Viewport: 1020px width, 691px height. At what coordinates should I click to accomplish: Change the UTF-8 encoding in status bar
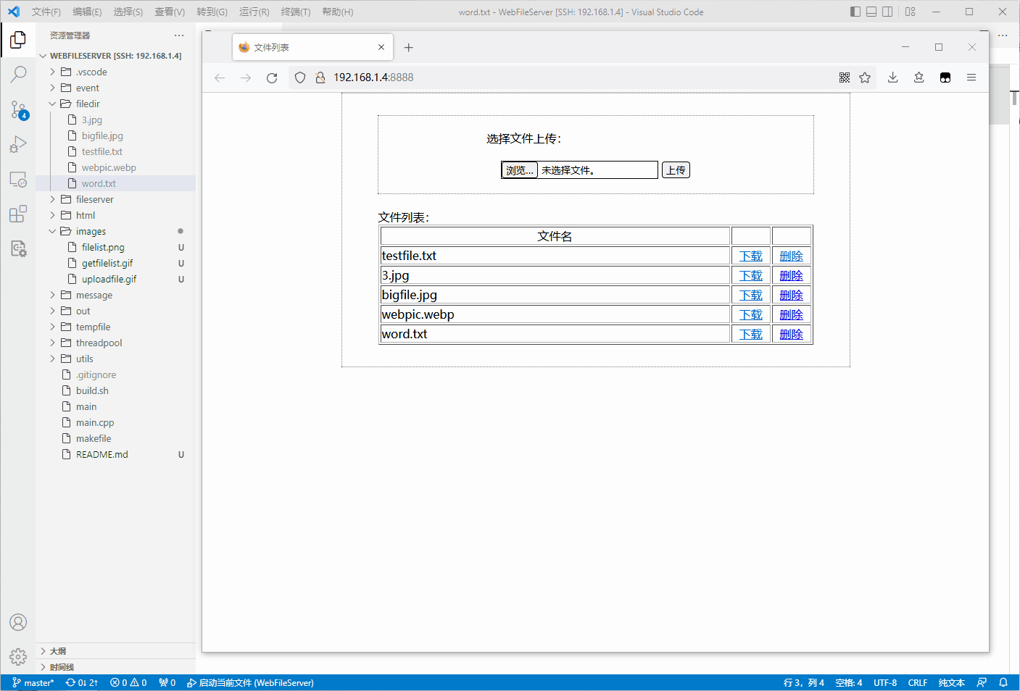[885, 682]
